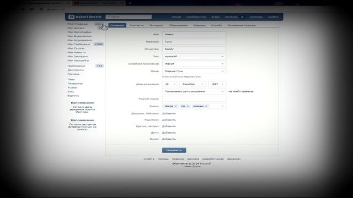The width and height of the screenshot is (353, 198).
Task: Click Добавить next to Братья, сестры
Action: click(x=169, y=126)
